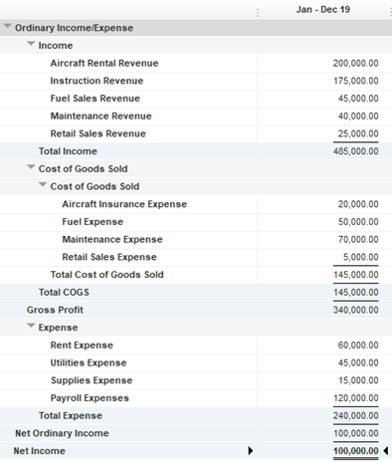This screenshot has height=465, width=392.
Task: Select the Fuel Expense row
Action: (196, 222)
